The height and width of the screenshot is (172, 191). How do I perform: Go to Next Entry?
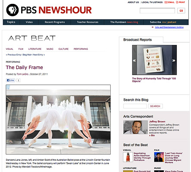pos(39,55)
